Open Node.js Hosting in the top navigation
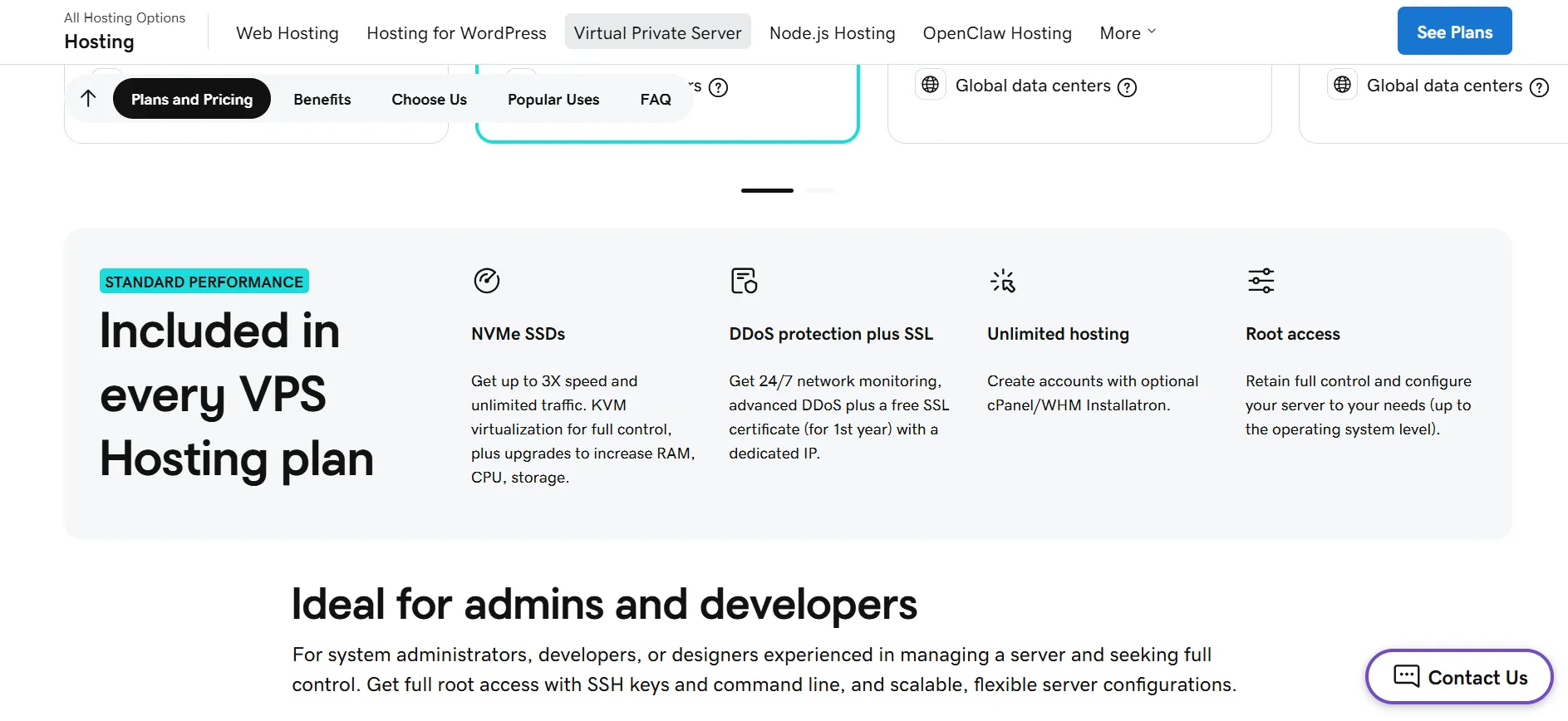This screenshot has width=1568, height=721. (x=833, y=32)
